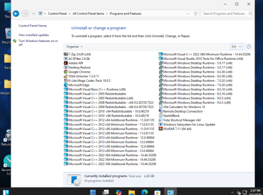This screenshot has width=263, height=195.
Task: Open View installed updates link
Action: pos(34,35)
